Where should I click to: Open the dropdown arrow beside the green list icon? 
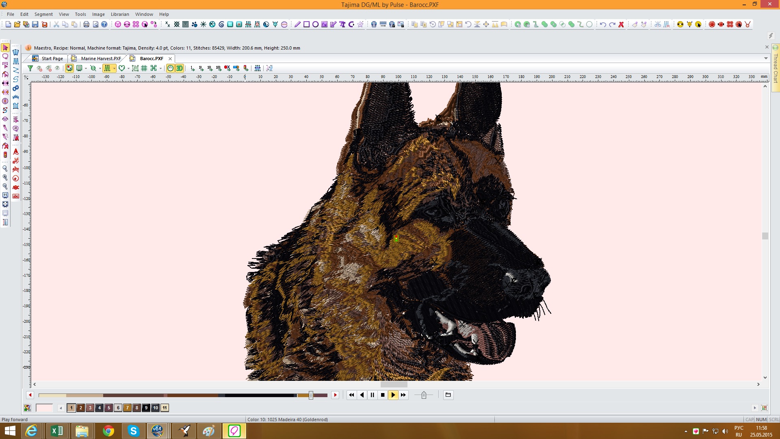[x=86, y=68]
